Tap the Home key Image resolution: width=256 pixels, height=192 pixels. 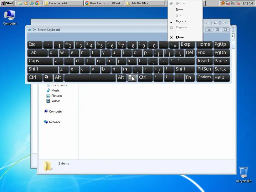204,45
